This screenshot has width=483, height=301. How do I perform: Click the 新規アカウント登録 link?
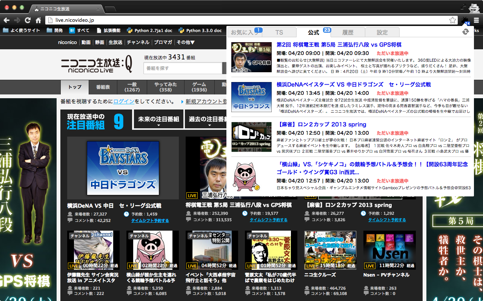206,102
